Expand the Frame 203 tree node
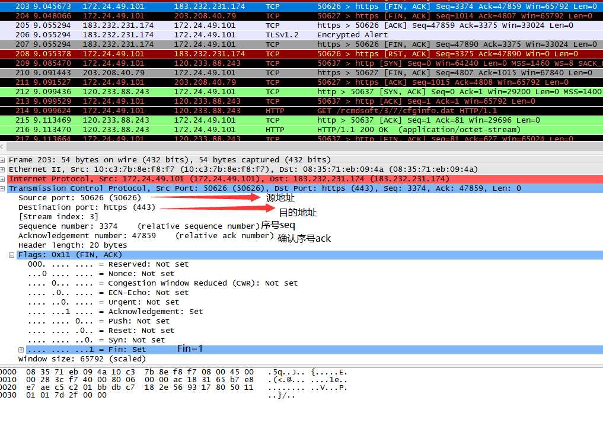 pyautogui.click(x=2, y=160)
